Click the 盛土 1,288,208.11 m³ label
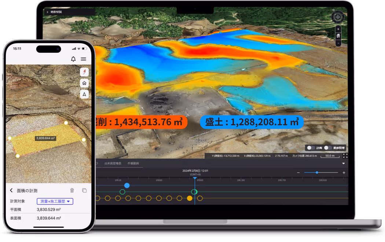This screenshot has height=242, width=385. pyautogui.click(x=252, y=122)
